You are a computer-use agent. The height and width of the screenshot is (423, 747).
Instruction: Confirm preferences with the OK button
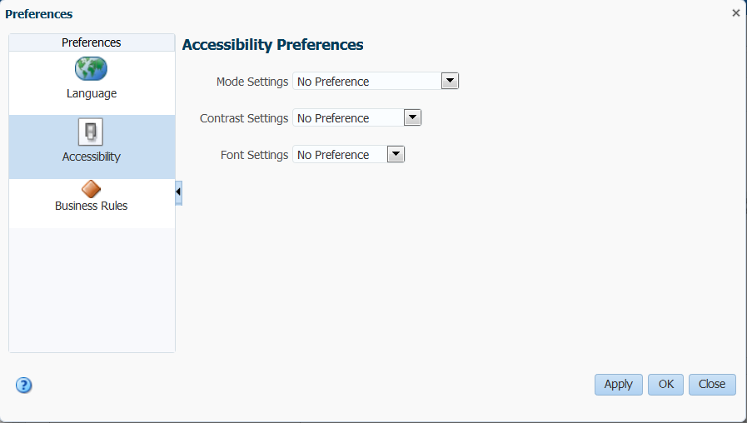tap(665, 385)
